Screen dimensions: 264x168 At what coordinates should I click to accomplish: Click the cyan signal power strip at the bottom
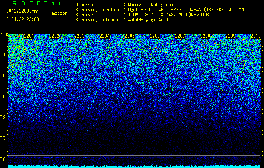coord(134,166)
